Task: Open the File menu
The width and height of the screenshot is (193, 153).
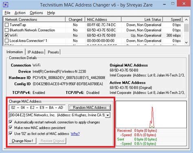Action: 7,13
